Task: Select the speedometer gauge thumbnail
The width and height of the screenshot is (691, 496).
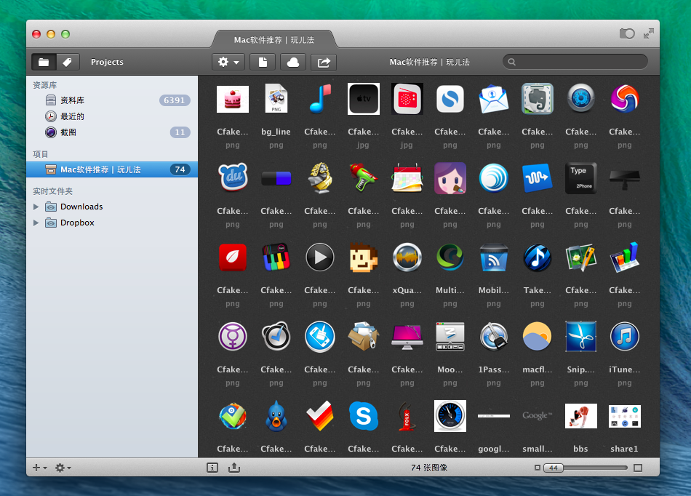Action: click(x=450, y=416)
